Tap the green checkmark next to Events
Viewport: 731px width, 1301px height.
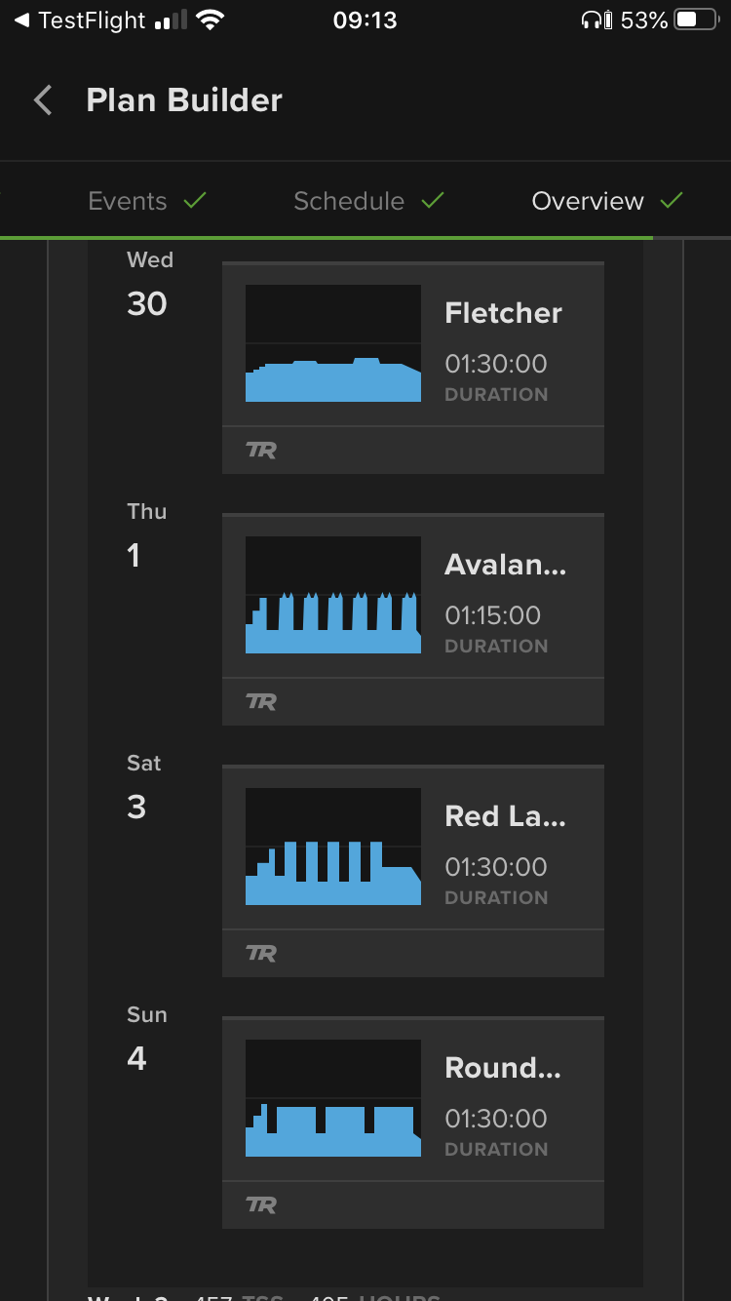pos(195,201)
